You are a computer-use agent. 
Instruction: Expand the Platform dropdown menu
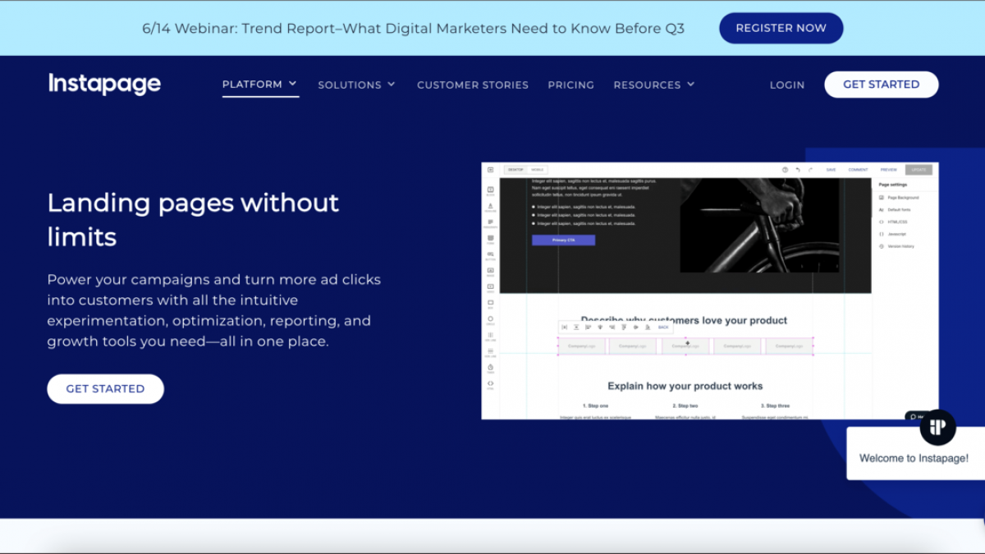[x=260, y=85]
